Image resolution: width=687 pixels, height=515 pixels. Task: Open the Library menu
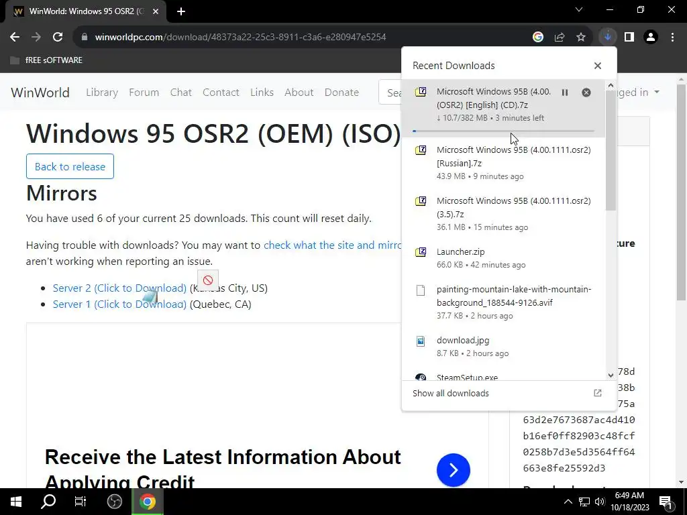tap(102, 93)
